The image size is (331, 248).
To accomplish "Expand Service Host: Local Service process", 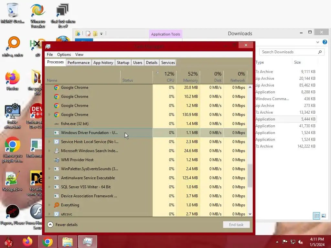I will point(49,142).
